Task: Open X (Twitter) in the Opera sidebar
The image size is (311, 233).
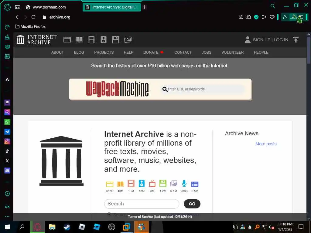Action: pos(7,161)
